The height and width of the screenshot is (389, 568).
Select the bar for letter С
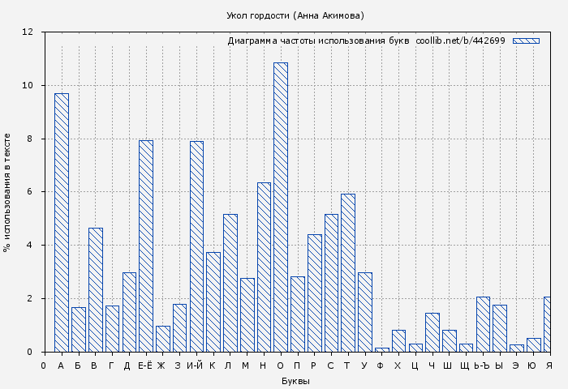click(331, 283)
